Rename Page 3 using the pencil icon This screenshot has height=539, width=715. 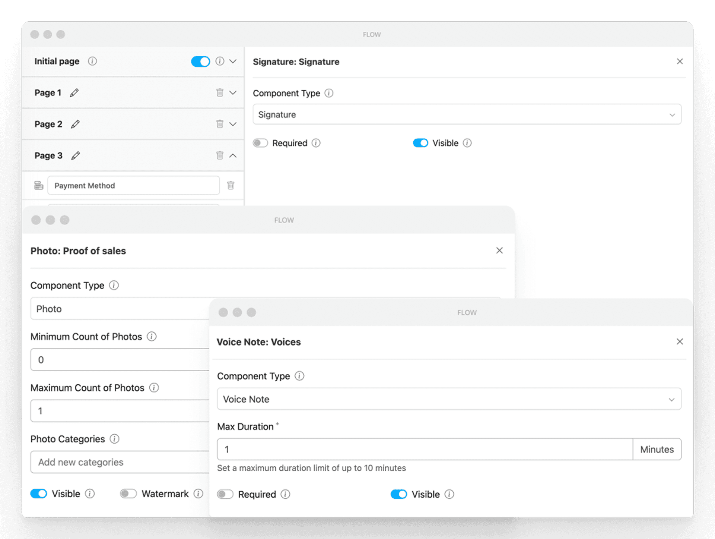pos(76,156)
